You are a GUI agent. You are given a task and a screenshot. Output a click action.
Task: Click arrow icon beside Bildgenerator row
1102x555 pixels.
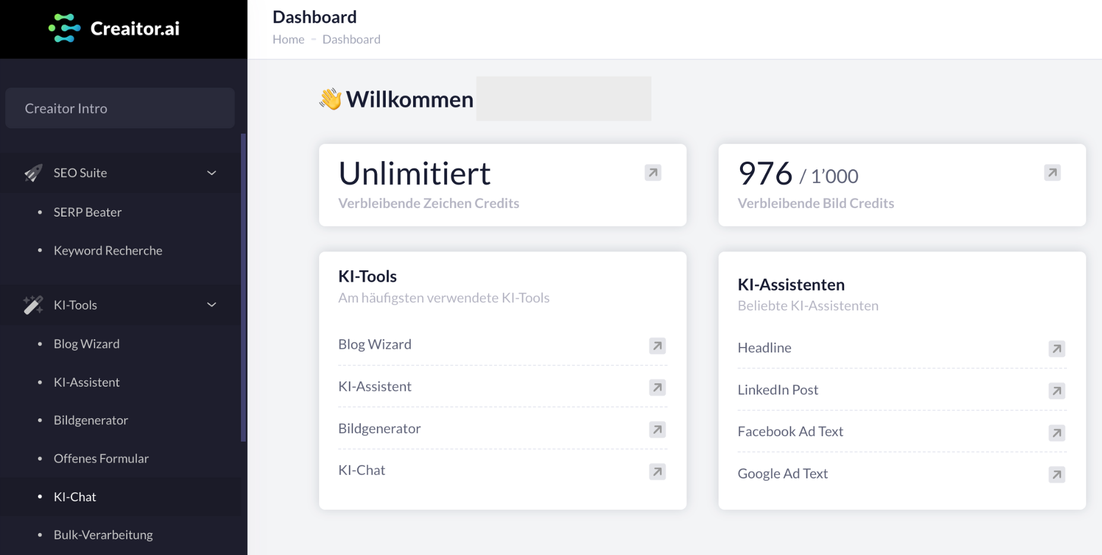click(x=657, y=430)
